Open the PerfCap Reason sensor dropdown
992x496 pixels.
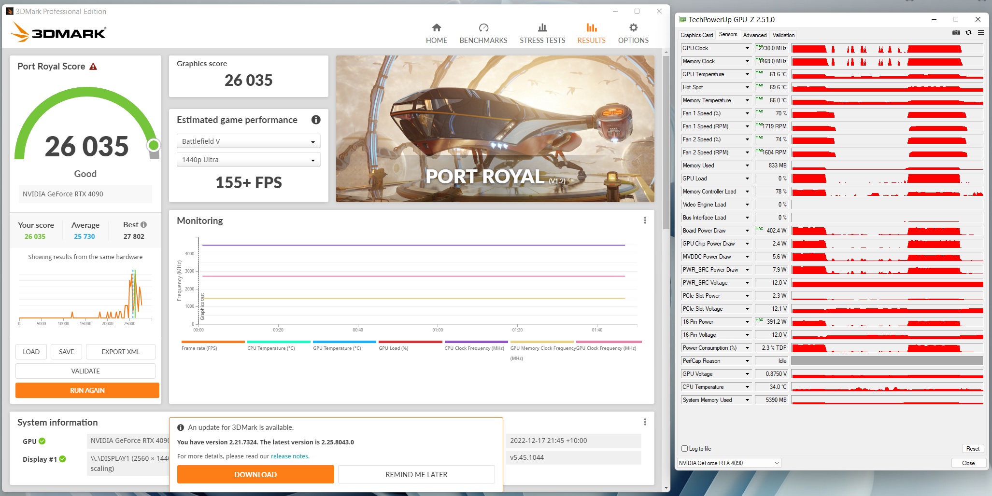click(747, 361)
